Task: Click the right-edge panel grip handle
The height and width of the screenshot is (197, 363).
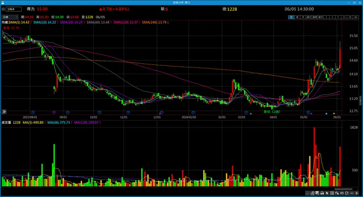Action: click(360, 101)
